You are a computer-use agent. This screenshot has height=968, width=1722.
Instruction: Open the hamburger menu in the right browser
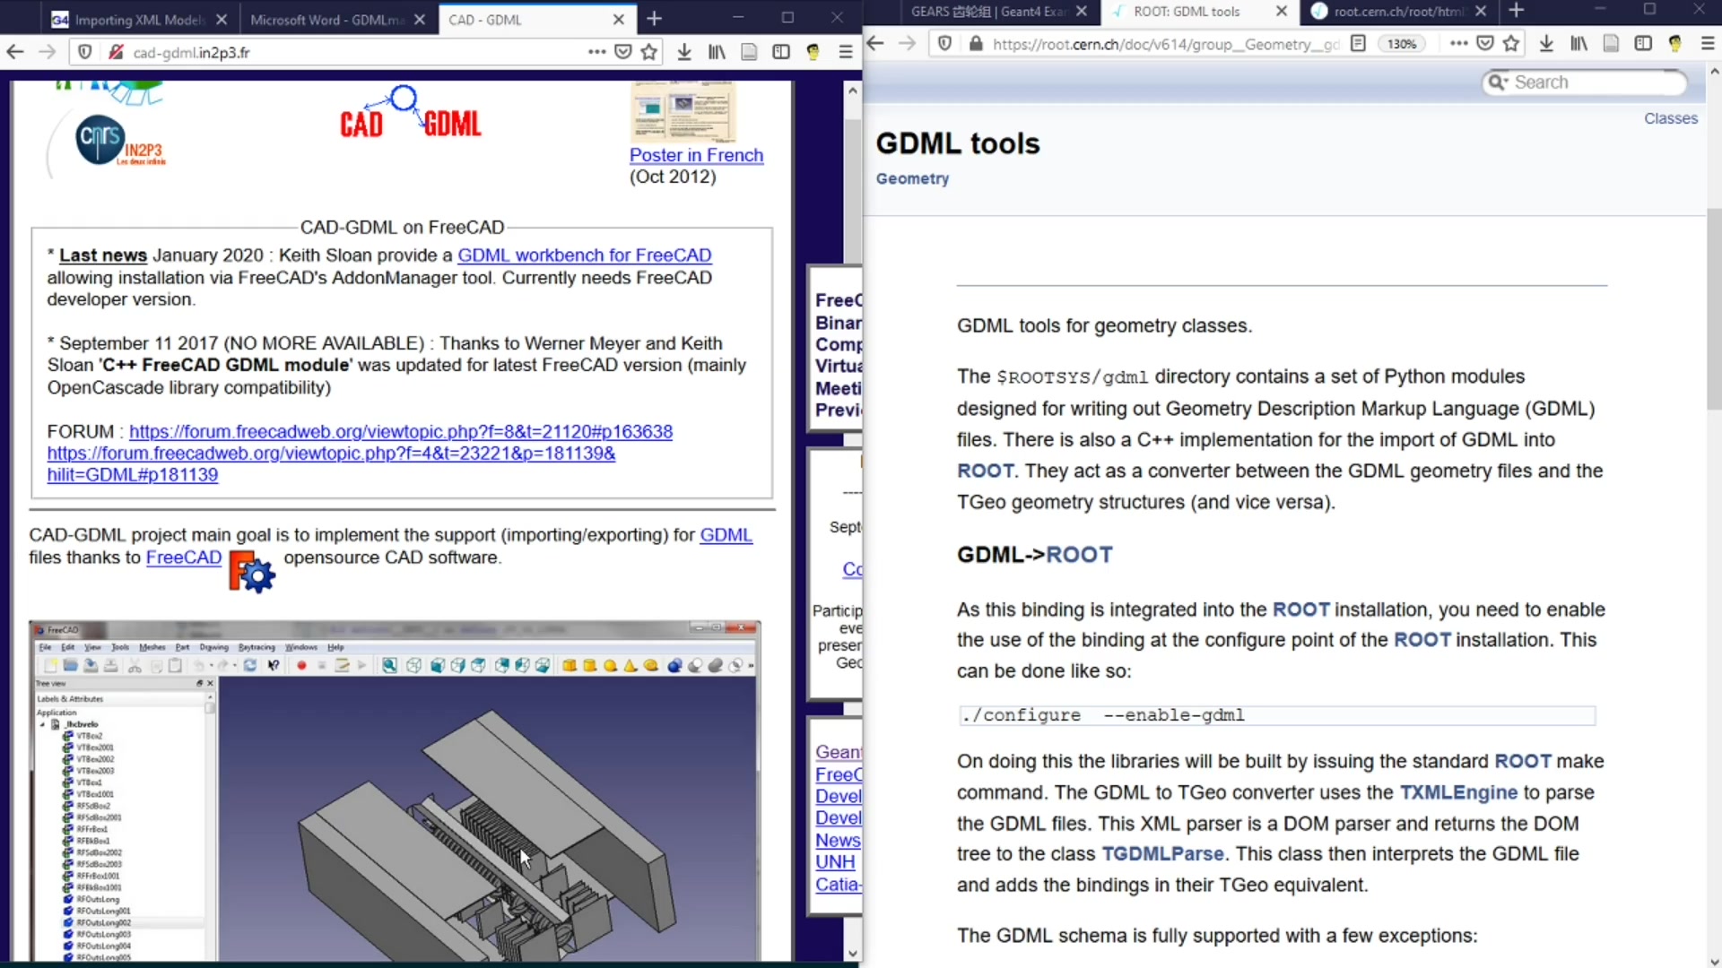1708,43
